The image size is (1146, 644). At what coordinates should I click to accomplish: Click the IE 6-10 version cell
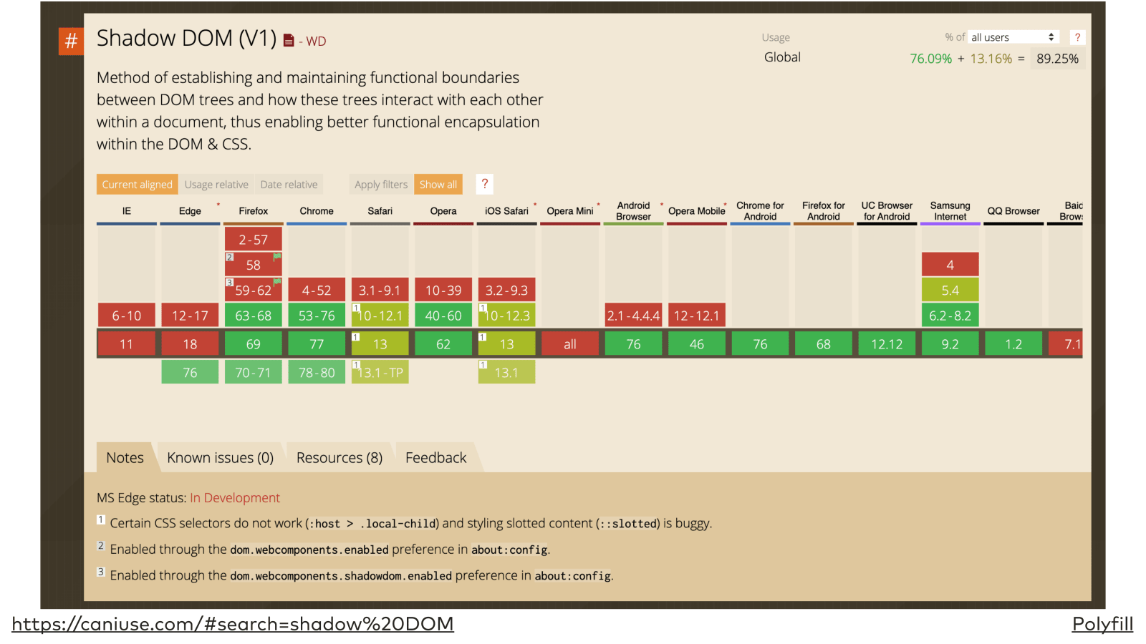click(127, 316)
